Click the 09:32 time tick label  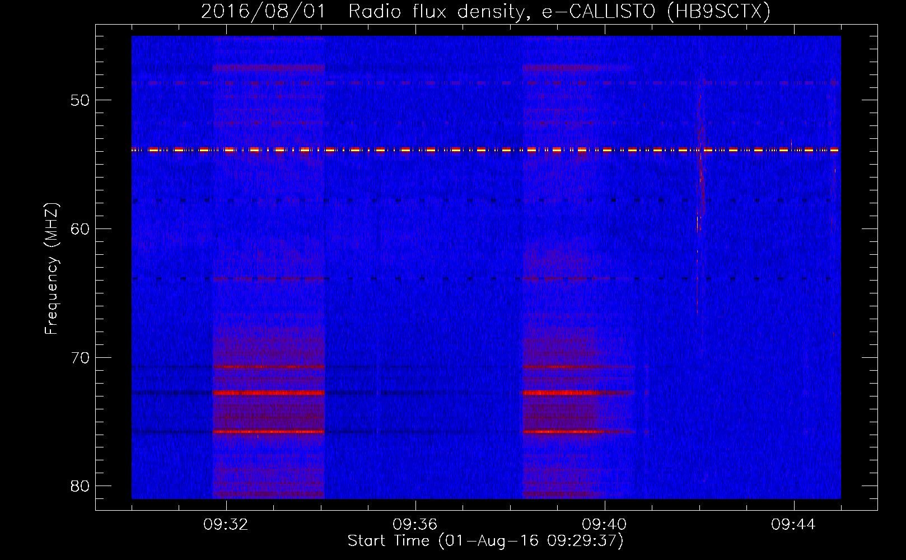[x=226, y=525]
